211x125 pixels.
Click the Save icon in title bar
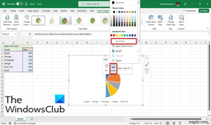pos(27,4)
